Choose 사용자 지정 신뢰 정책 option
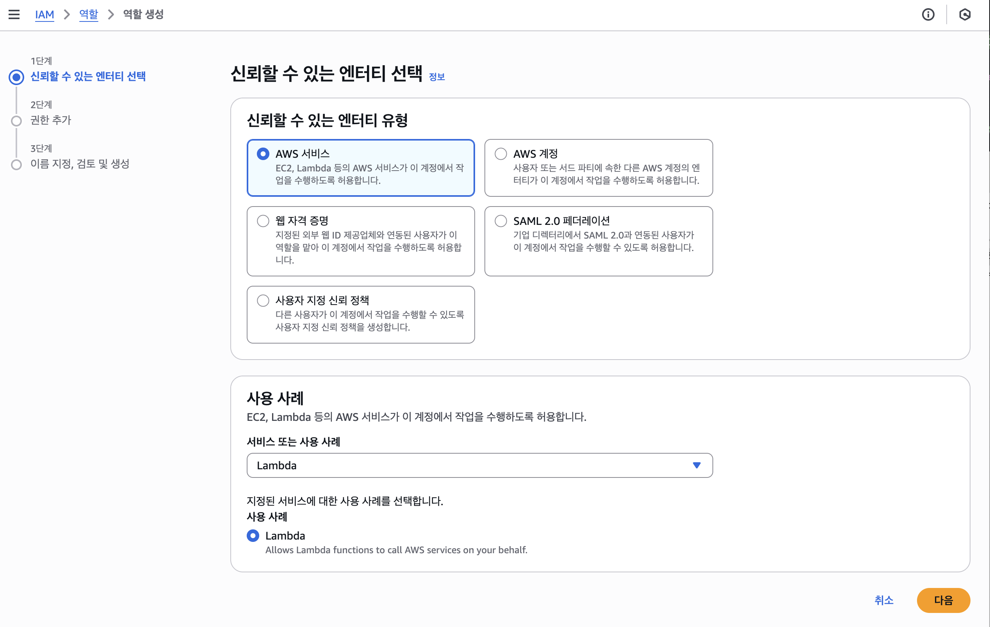Image resolution: width=990 pixels, height=627 pixels. coord(263,301)
